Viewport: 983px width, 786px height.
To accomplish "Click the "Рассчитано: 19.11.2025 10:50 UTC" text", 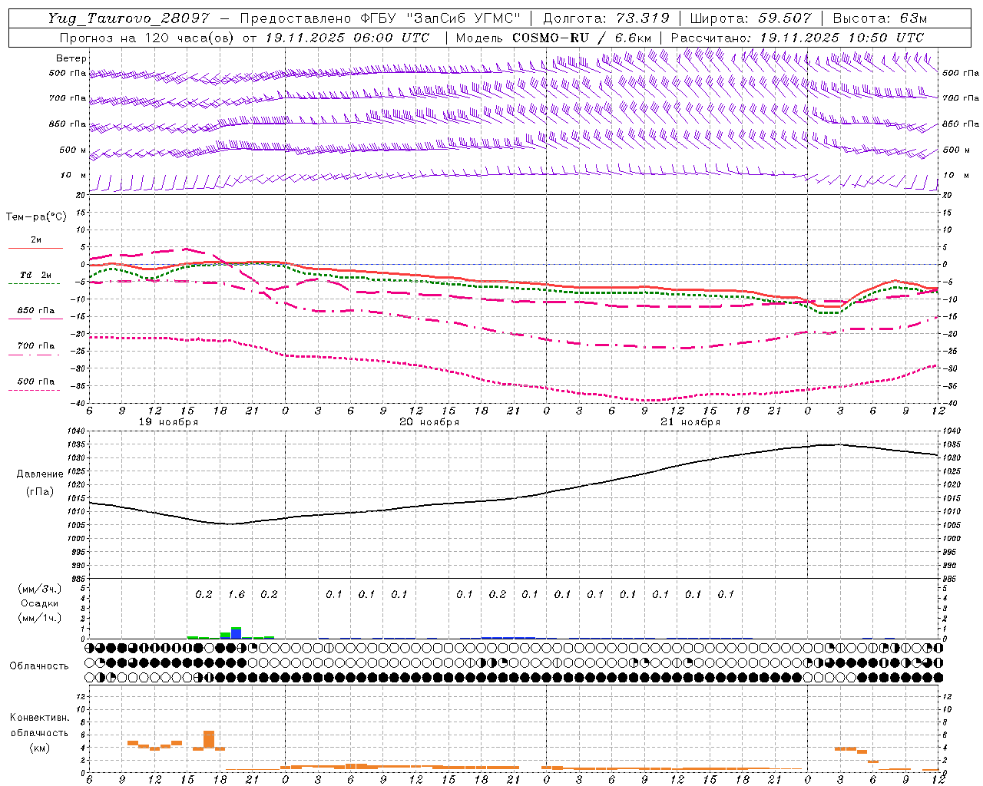I will coord(797,38).
